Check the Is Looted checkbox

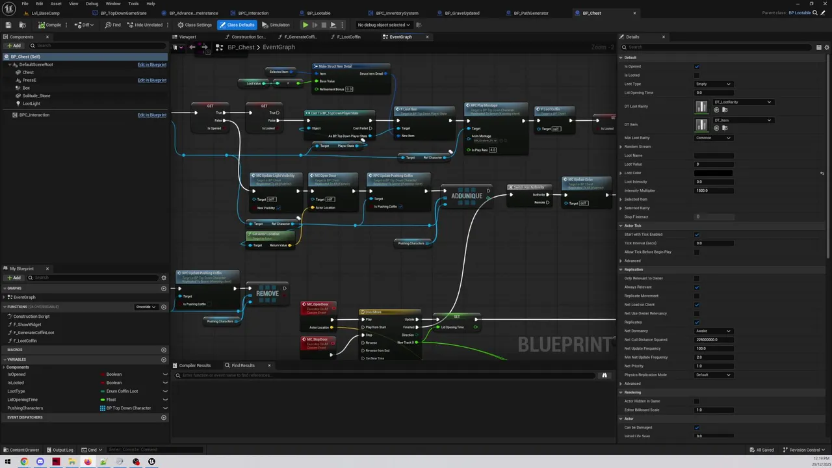697,75
